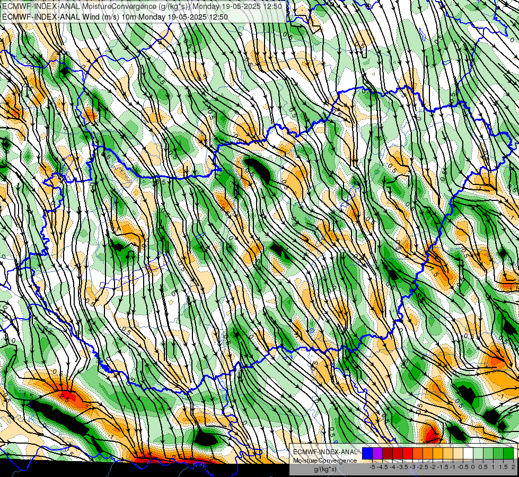The height and width of the screenshot is (477, 519).
Task: Click the 2 tick label on the legend
Action: 513,467
